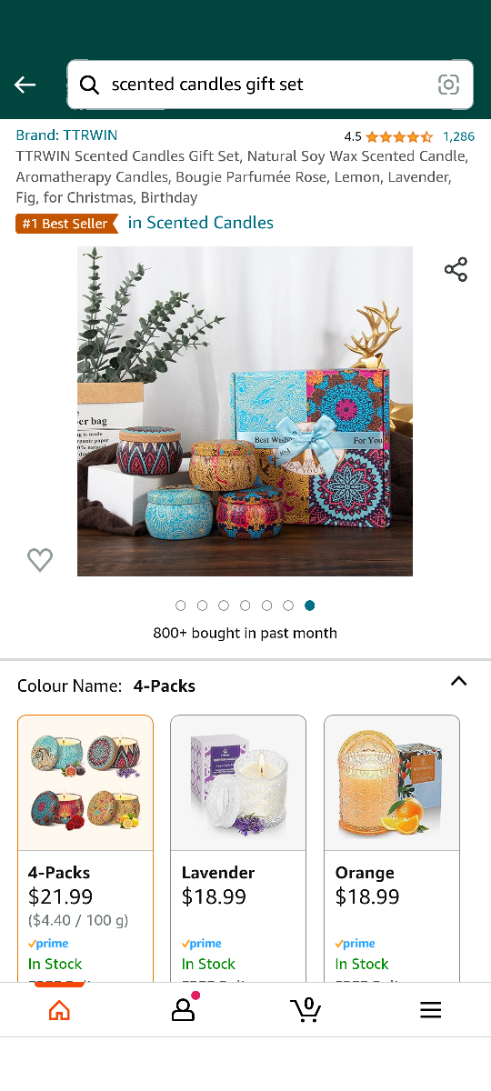The image size is (491, 1091).
Task: Choose the Lavender candle variant
Action: (238, 848)
